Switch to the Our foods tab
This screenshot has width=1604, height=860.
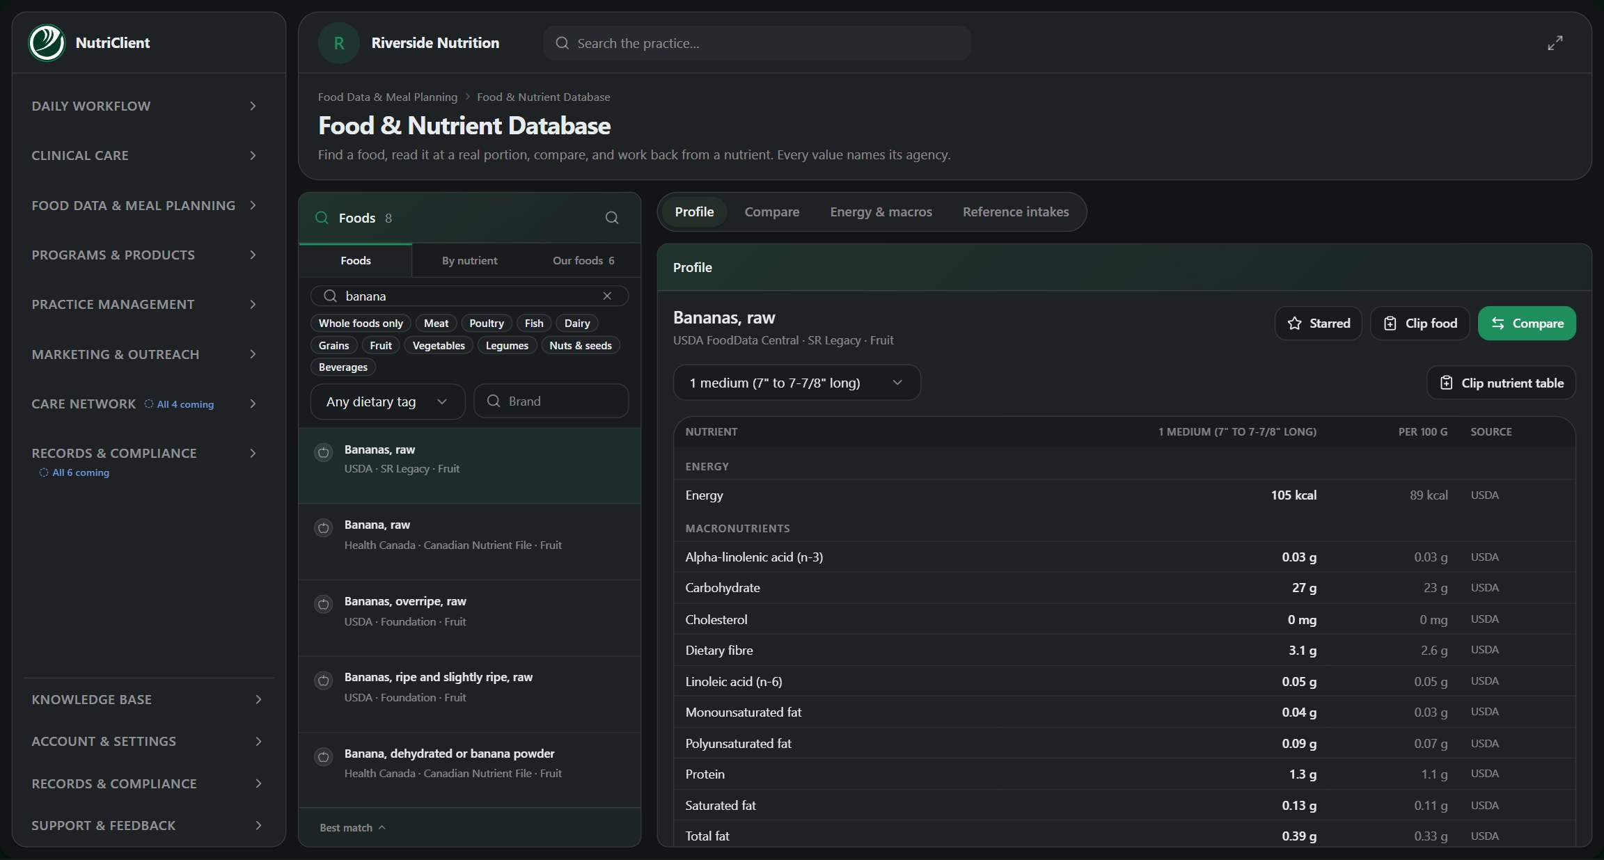point(583,261)
